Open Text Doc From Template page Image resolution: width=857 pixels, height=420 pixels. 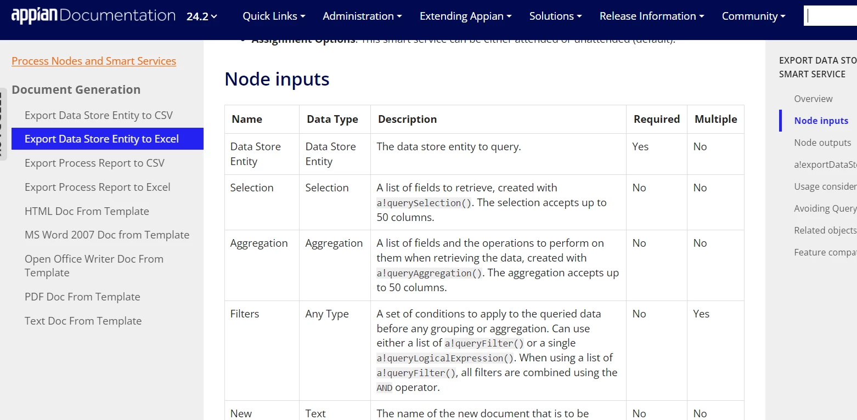click(x=83, y=321)
